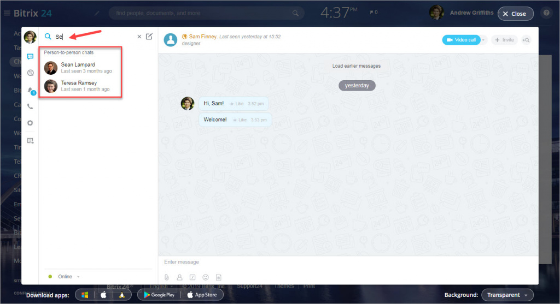Close the messenger window
The width and height of the screenshot is (560, 304).
[515, 14]
